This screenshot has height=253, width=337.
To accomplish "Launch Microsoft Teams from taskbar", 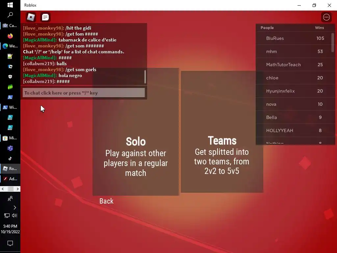I will (x=10, y=148).
